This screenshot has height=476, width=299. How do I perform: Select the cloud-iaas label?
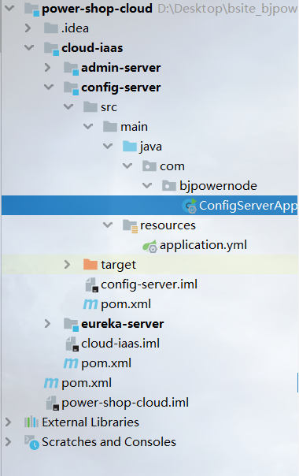92,48
